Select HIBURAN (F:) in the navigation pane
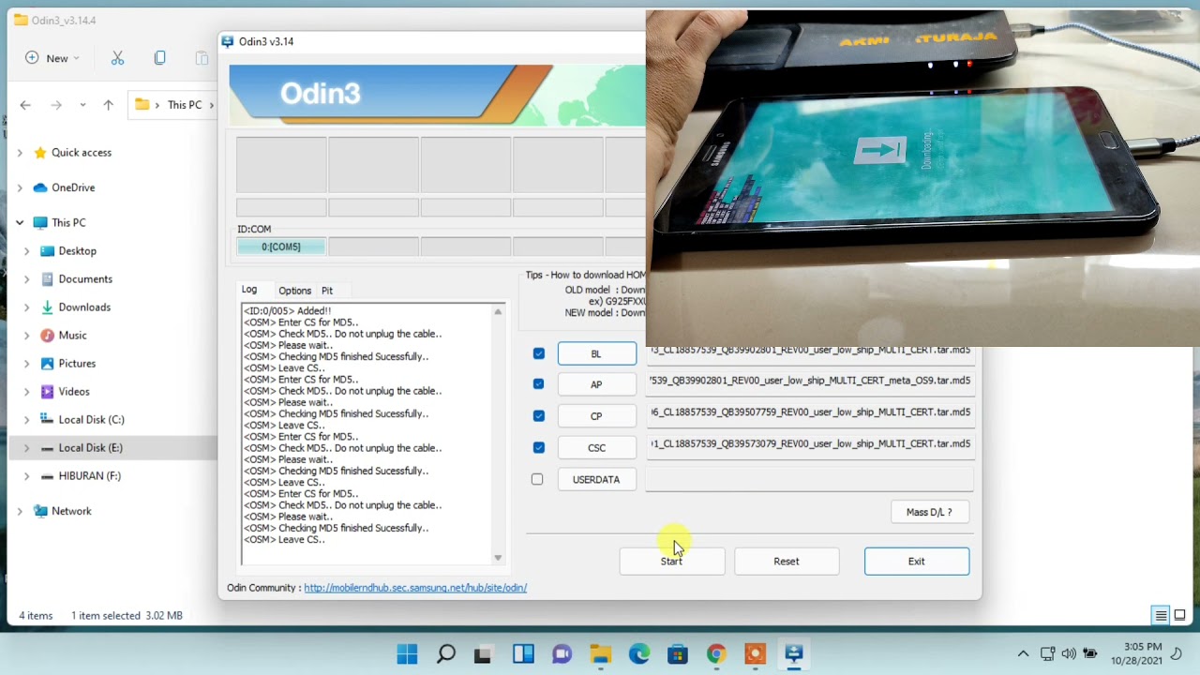 (89, 475)
